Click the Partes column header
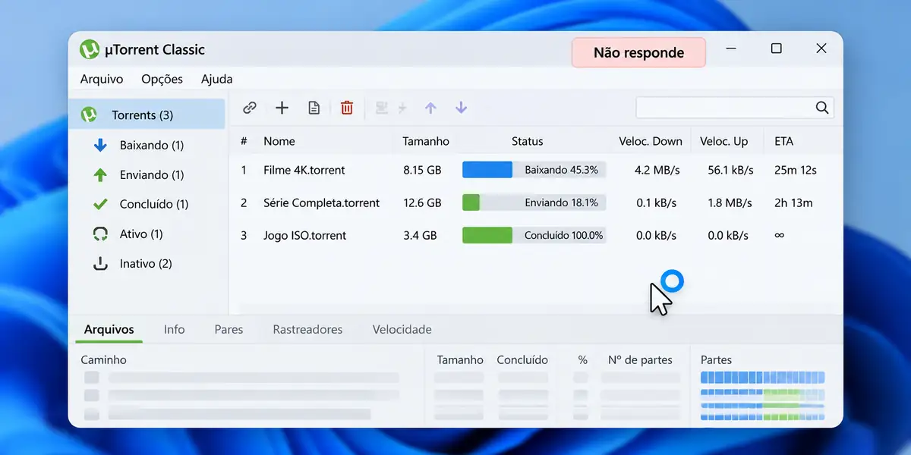The image size is (911, 455). pyautogui.click(x=716, y=359)
